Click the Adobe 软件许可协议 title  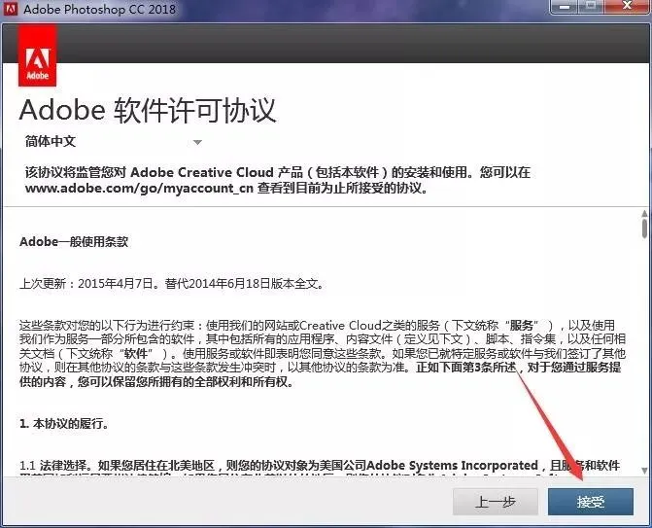click(x=148, y=110)
